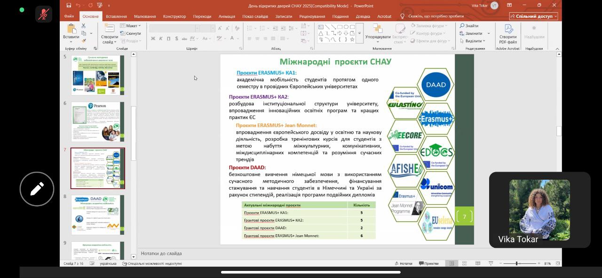Click the Скинути reset slide button

point(130,33)
